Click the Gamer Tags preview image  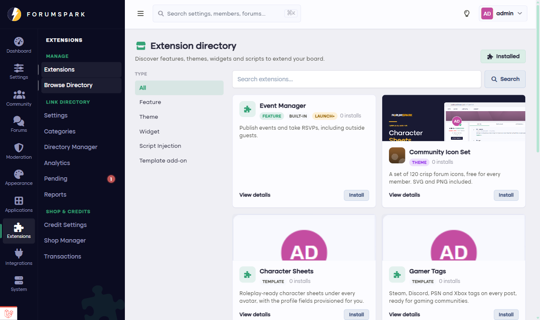(454, 237)
